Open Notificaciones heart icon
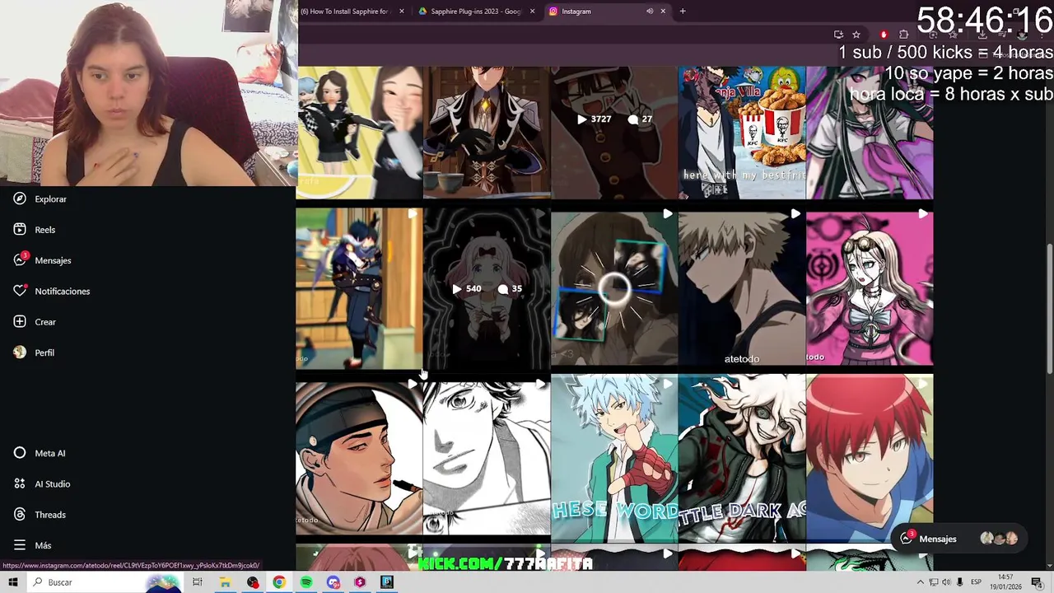The height and width of the screenshot is (593, 1054). tap(20, 291)
